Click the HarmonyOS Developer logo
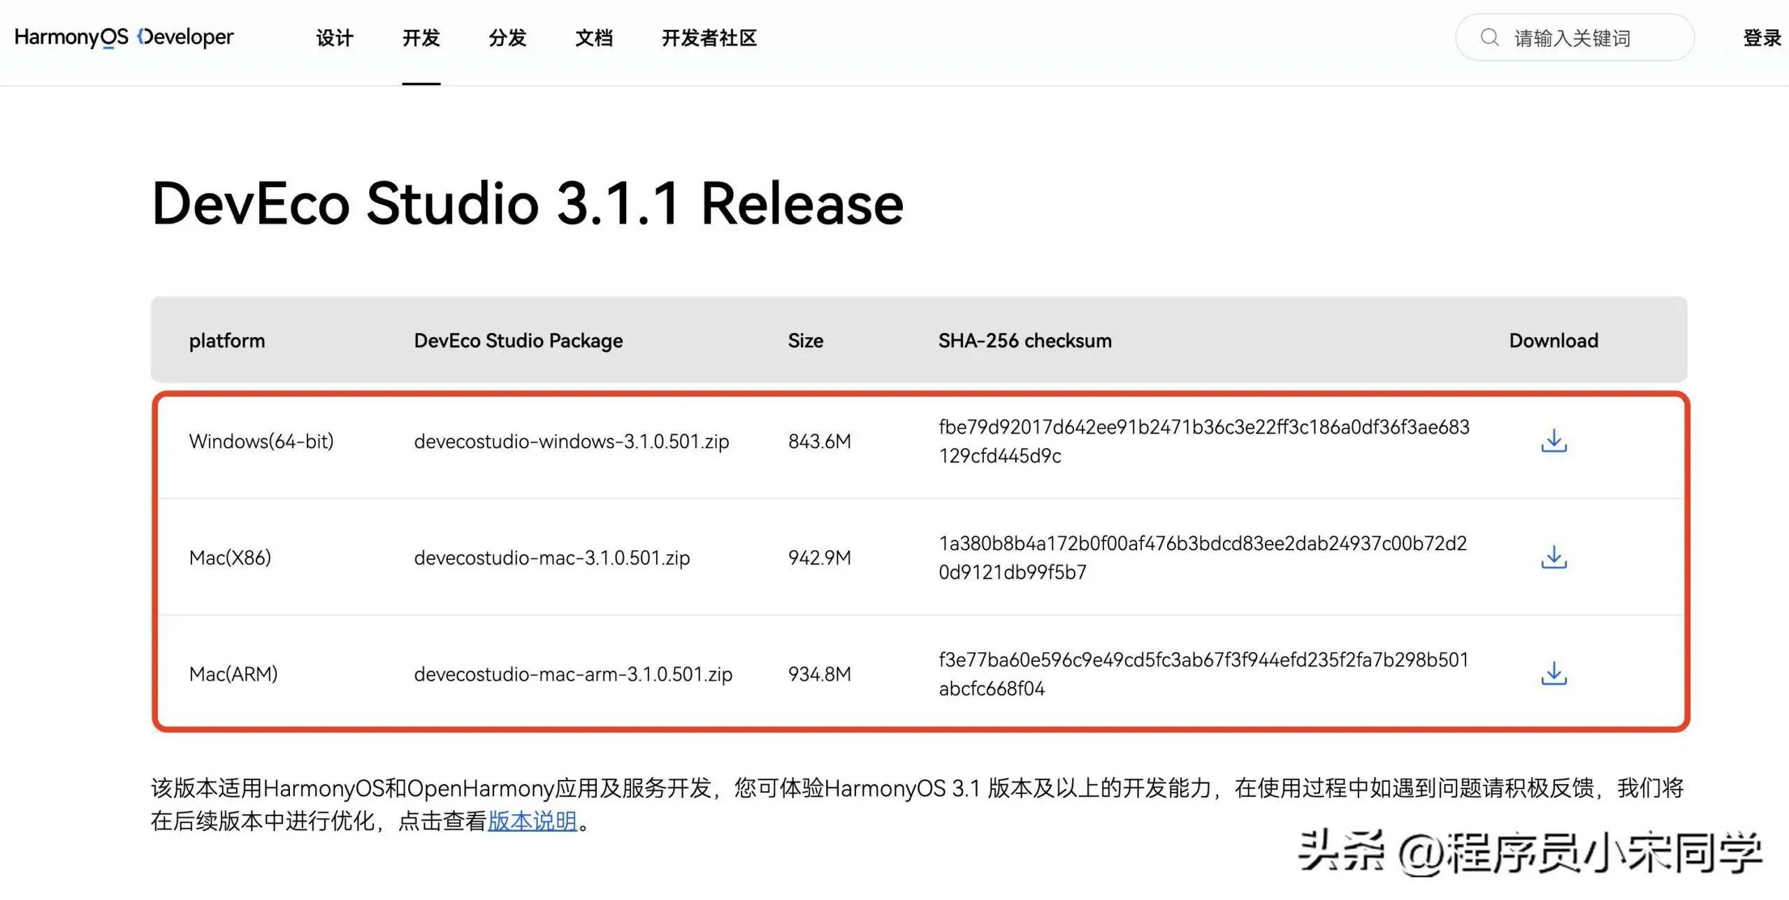Viewport: 1789px width, 900px height. (x=124, y=36)
